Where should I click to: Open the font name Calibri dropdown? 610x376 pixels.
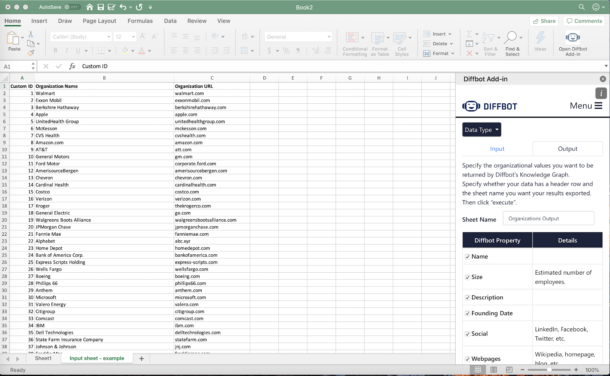coord(109,37)
